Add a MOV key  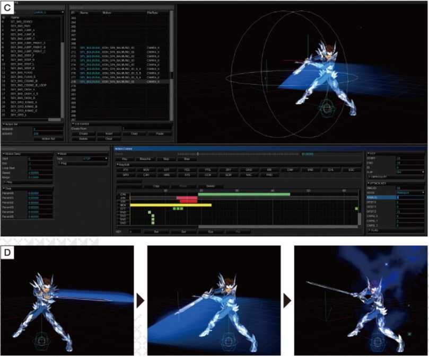(146, 169)
